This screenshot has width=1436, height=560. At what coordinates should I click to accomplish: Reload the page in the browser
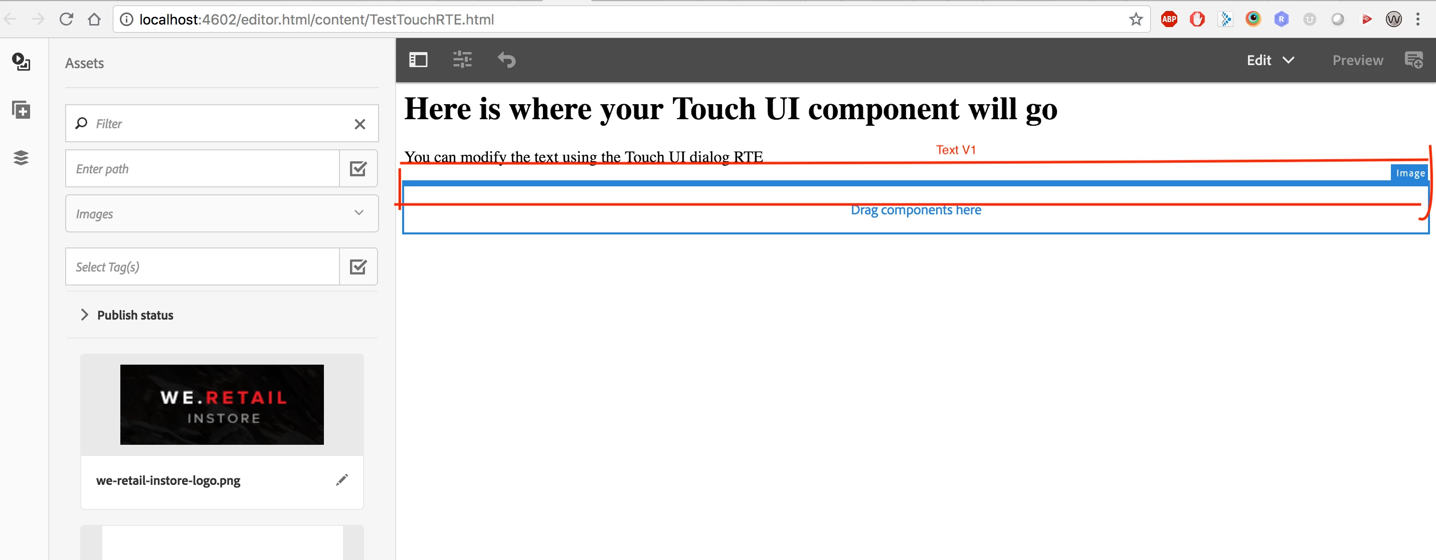coord(66,20)
